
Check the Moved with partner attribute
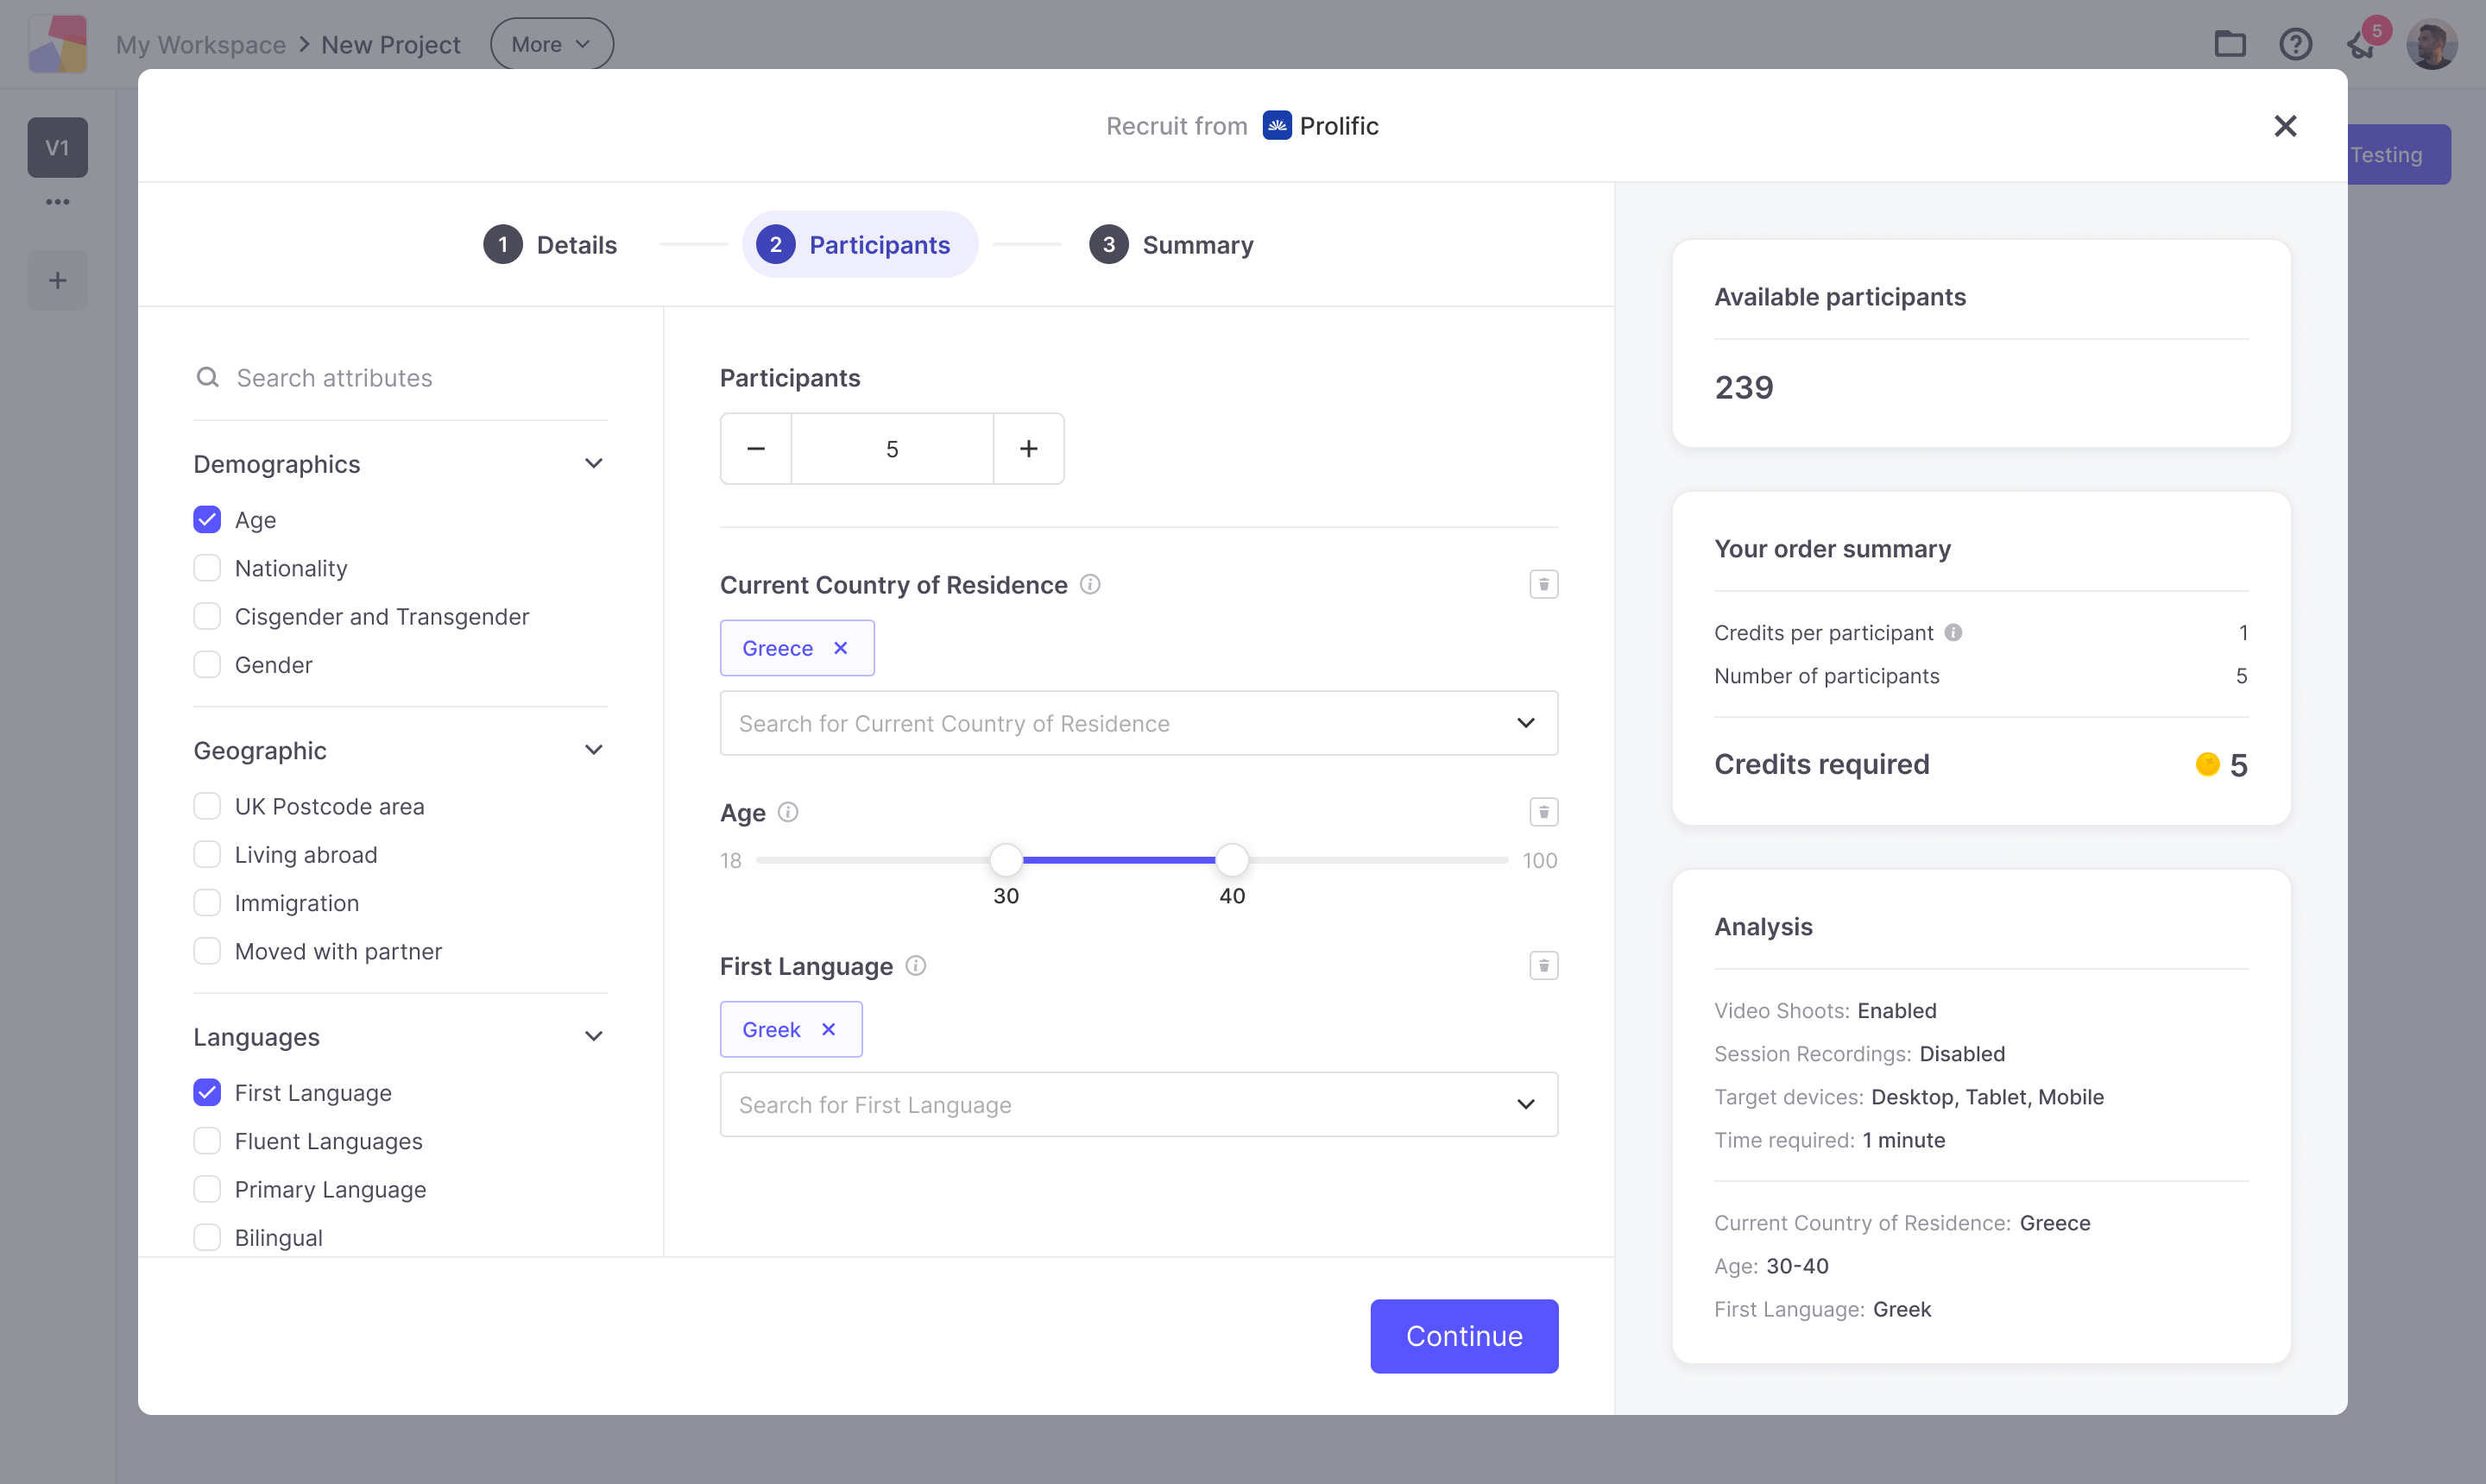click(207, 951)
